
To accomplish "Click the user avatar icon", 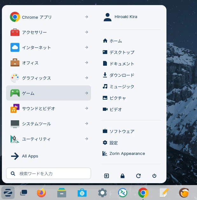I will [x=108, y=17].
